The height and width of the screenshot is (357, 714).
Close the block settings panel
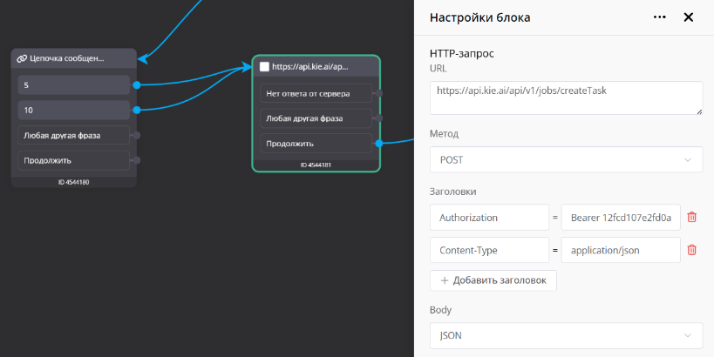[x=688, y=17]
